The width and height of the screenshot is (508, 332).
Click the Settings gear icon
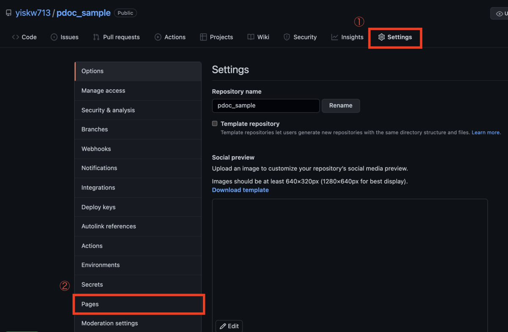[382, 37]
